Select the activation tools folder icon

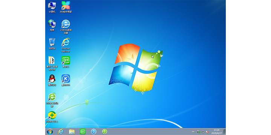click(x=52, y=63)
